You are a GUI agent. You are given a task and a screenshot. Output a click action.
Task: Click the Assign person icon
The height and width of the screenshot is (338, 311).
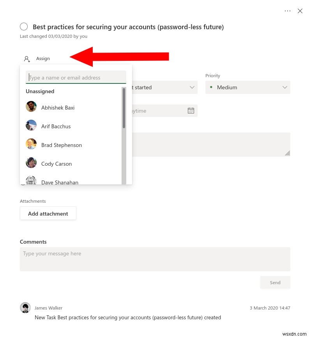click(x=27, y=58)
